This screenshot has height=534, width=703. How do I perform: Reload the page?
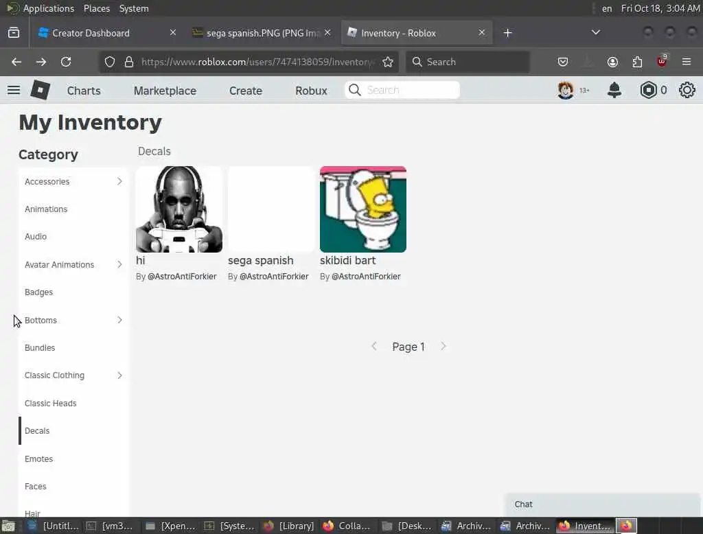point(66,62)
